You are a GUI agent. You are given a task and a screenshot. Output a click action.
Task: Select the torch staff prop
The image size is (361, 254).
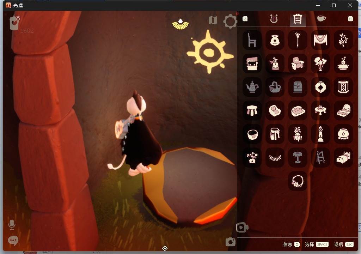pos(298,40)
